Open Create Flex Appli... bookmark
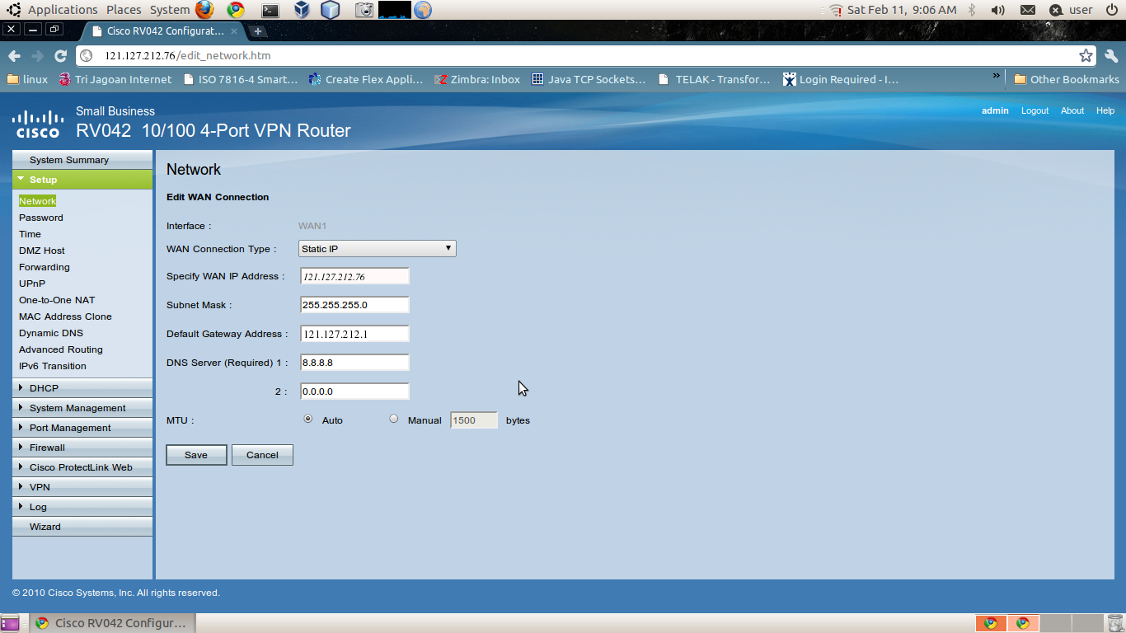The image size is (1126, 633). point(365,79)
